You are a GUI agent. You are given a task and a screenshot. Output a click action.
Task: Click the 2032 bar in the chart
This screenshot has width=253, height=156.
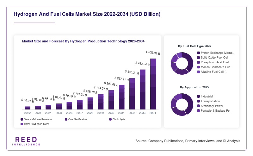132,94
